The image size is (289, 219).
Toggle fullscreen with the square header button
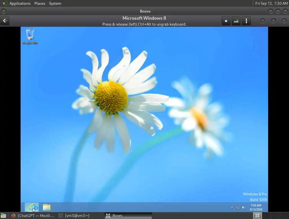coord(226,21)
